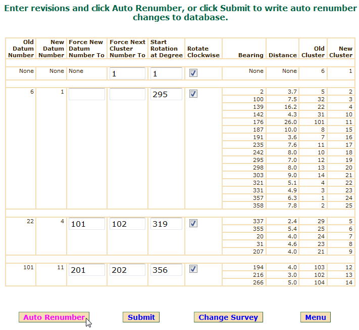359x330 pixels.
Task: Open the Change Survey page
Action: pyautogui.click(x=228, y=317)
